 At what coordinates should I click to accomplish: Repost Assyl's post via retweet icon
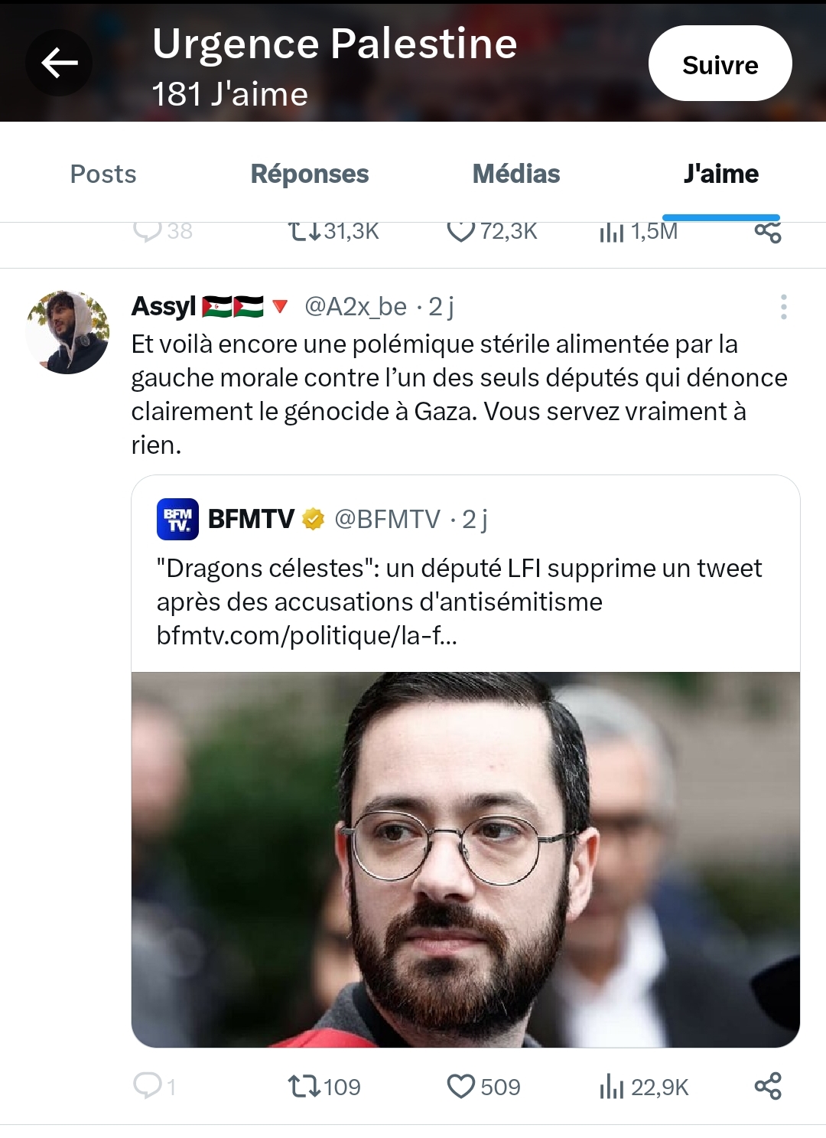click(304, 1086)
